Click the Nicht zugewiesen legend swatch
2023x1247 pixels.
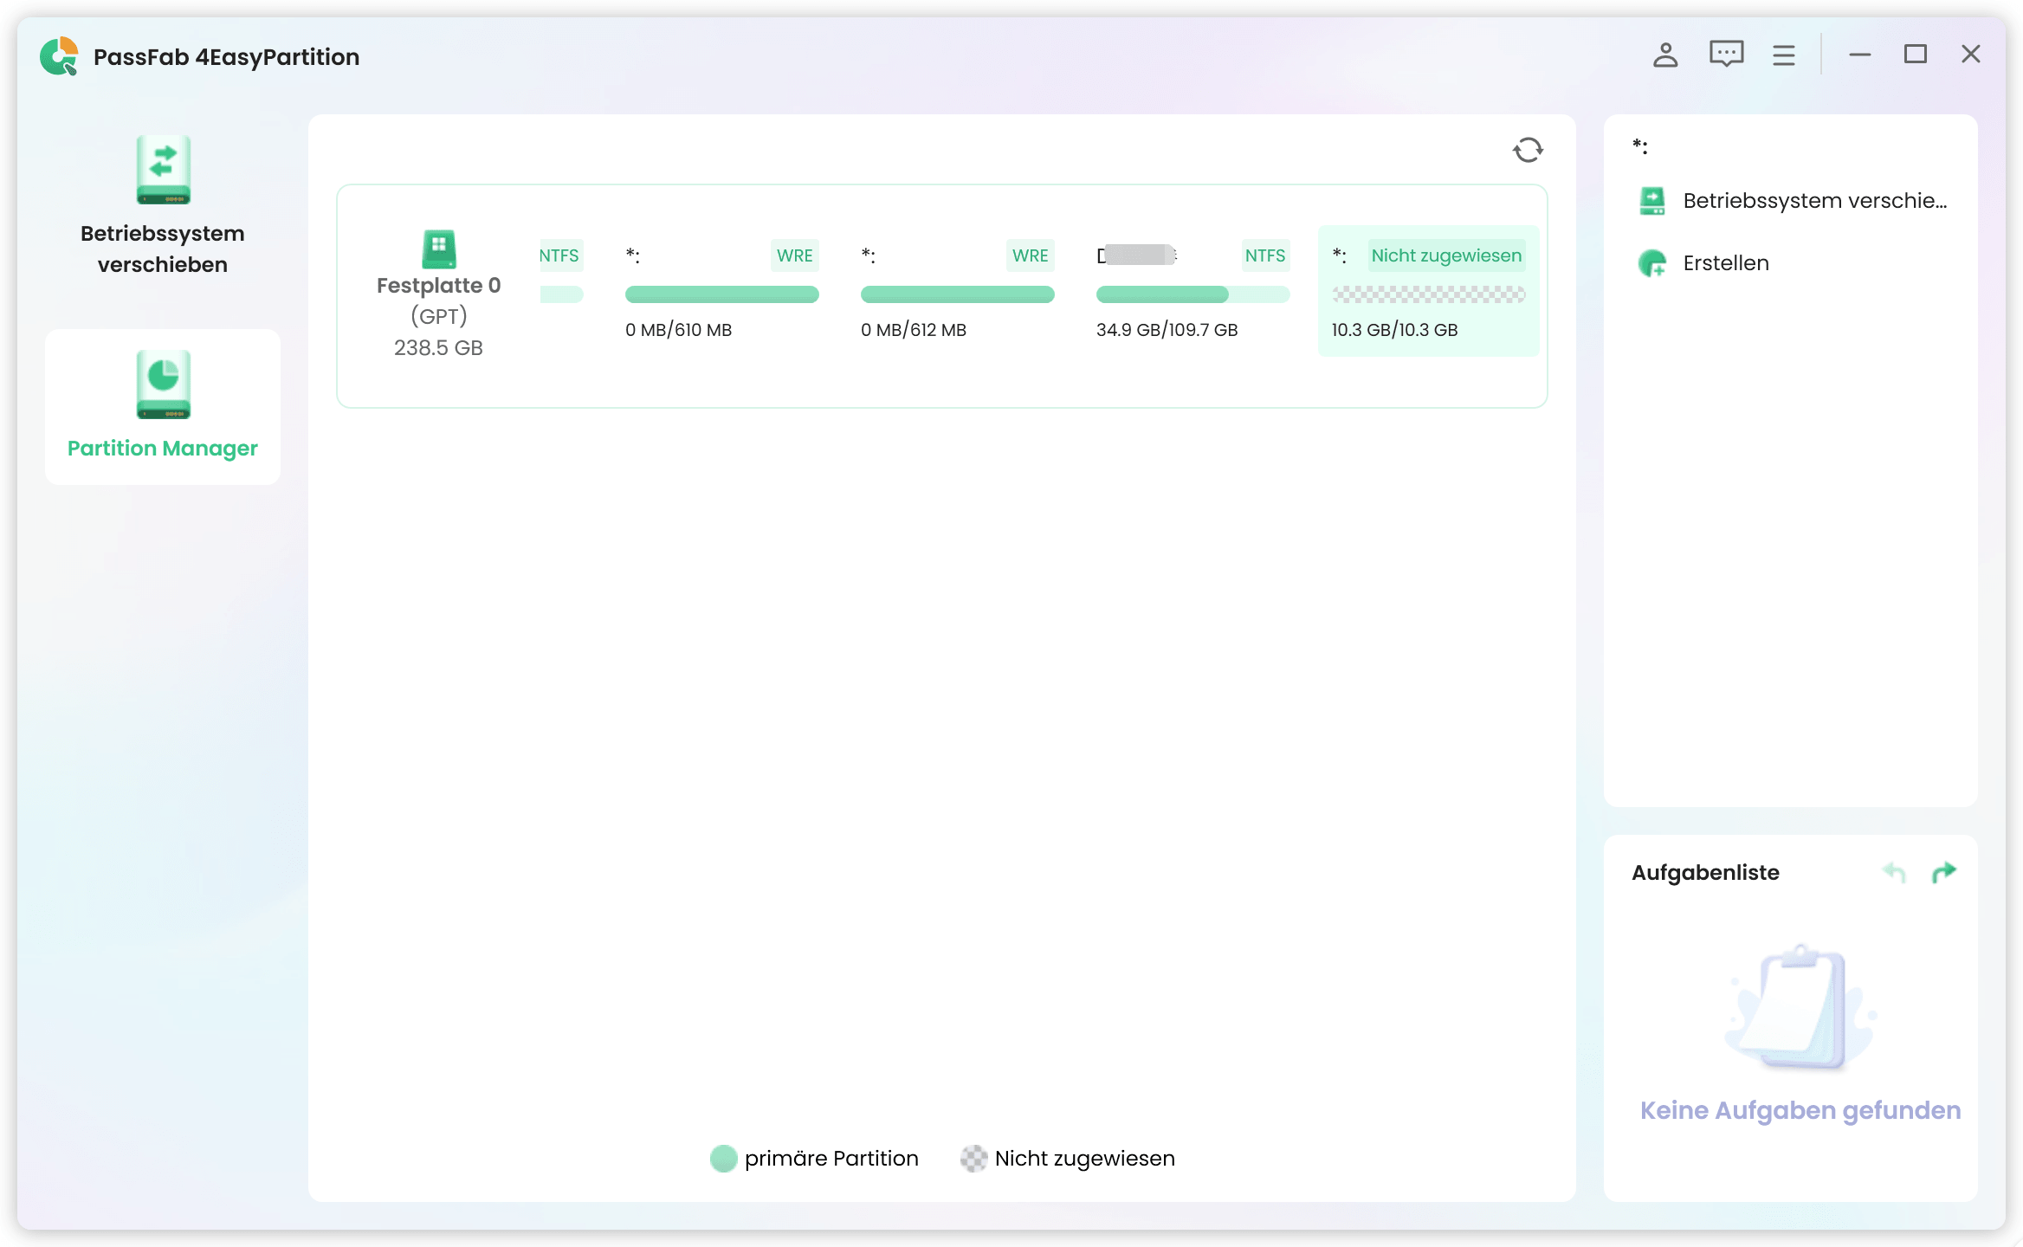coord(973,1159)
